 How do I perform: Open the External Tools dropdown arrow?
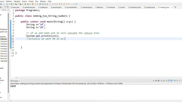22,4
